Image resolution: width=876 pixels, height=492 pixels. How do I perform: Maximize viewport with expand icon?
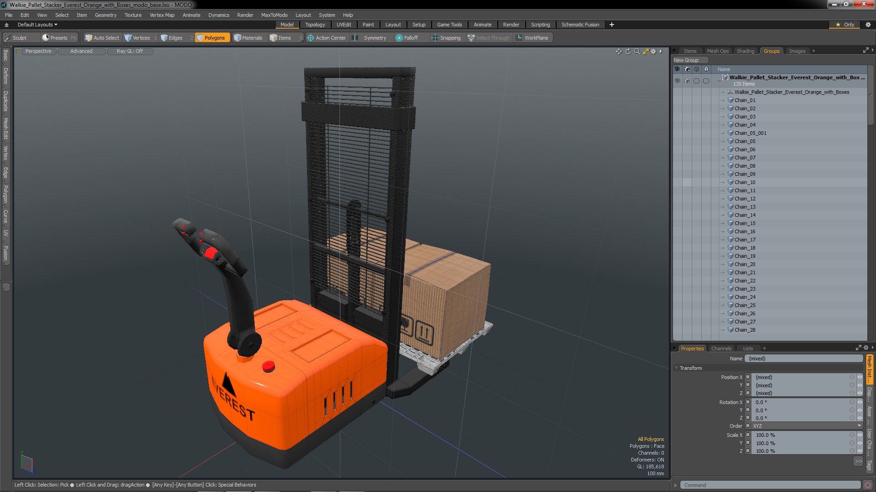point(646,51)
